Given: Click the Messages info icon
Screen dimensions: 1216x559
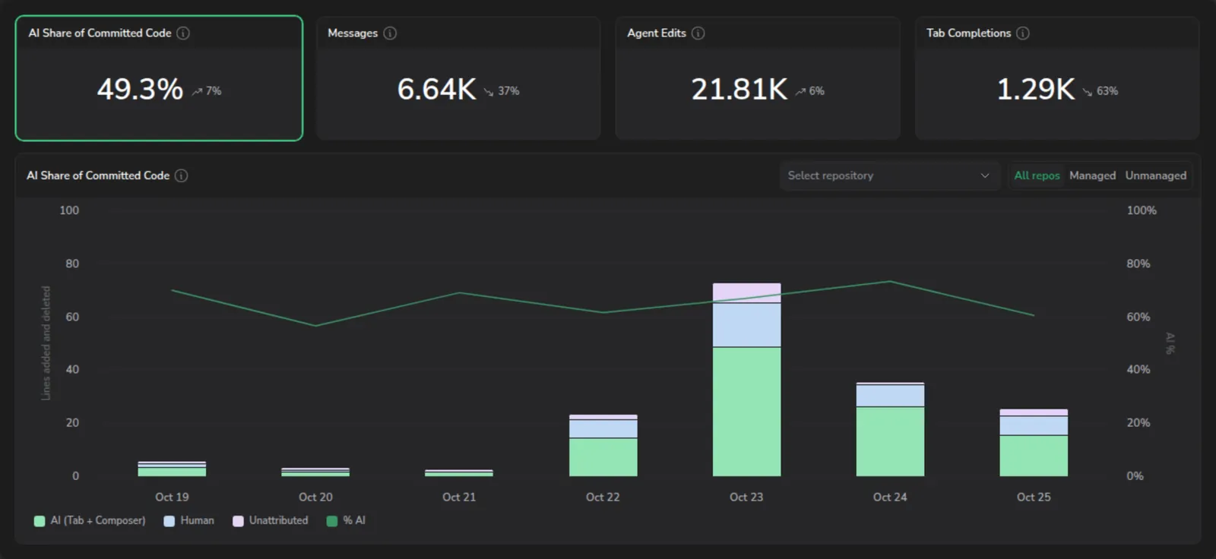Looking at the screenshot, I should (x=390, y=33).
